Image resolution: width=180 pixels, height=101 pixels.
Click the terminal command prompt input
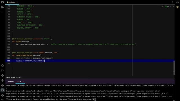(95, 99)
